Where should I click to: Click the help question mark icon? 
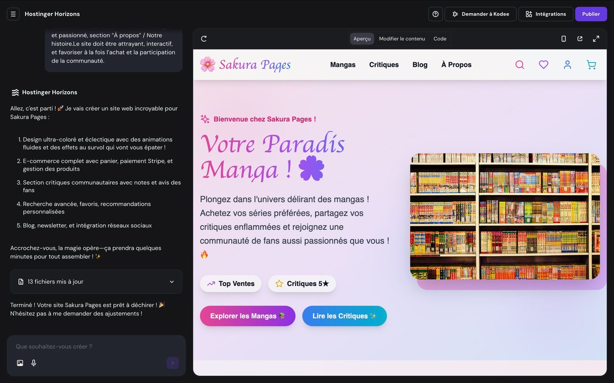(435, 14)
